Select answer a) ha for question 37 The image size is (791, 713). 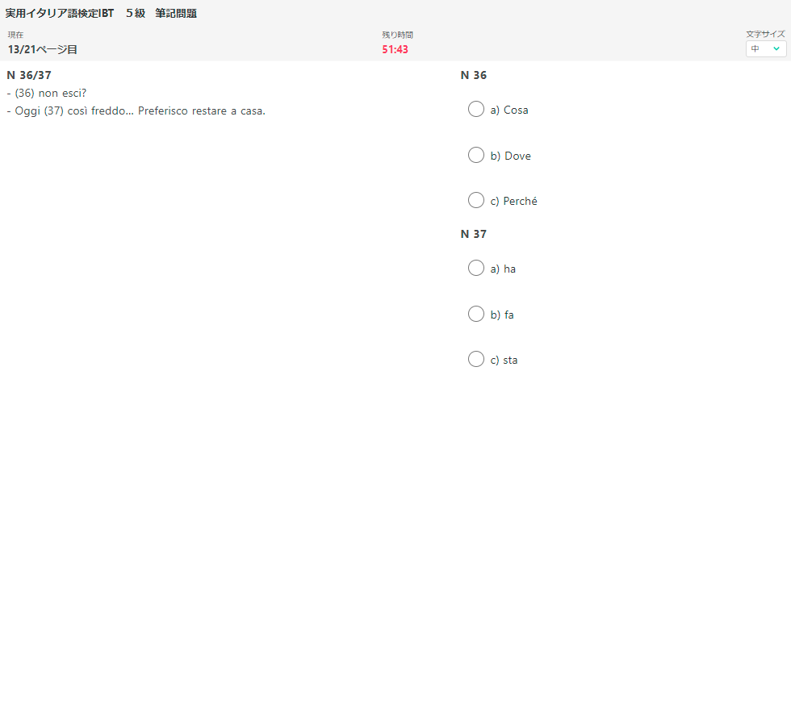(x=475, y=268)
